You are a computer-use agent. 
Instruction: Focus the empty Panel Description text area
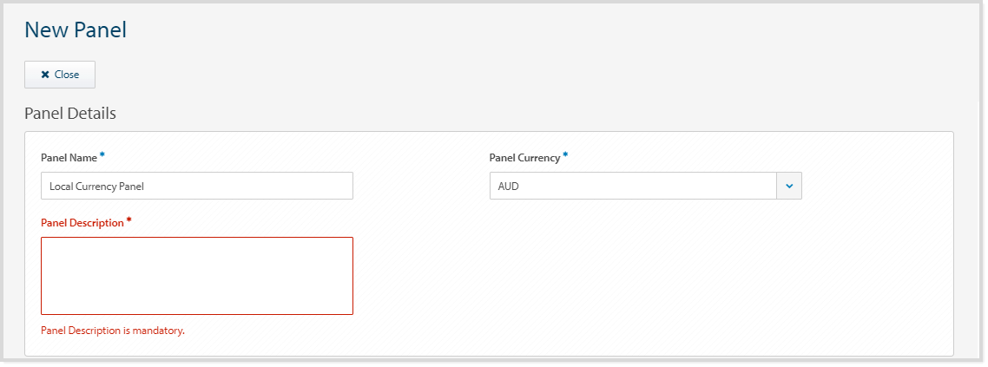pos(197,275)
